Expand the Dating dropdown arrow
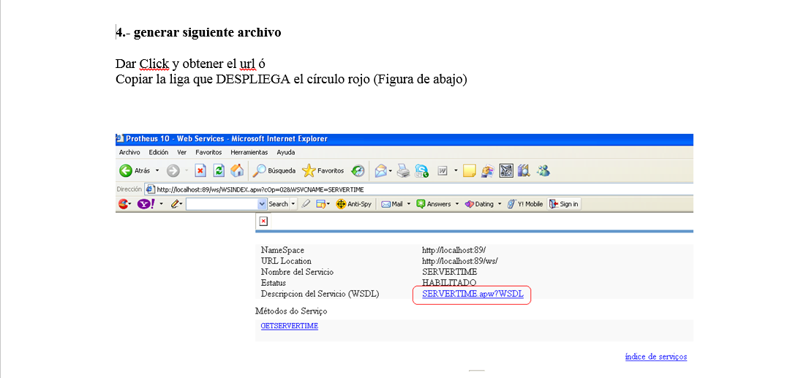 (x=499, y=204)
